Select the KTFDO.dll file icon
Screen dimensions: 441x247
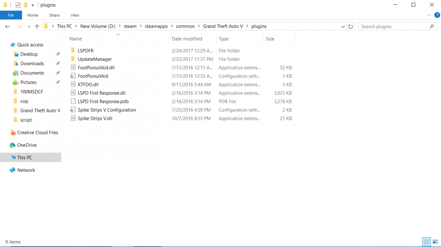(73, 84)
